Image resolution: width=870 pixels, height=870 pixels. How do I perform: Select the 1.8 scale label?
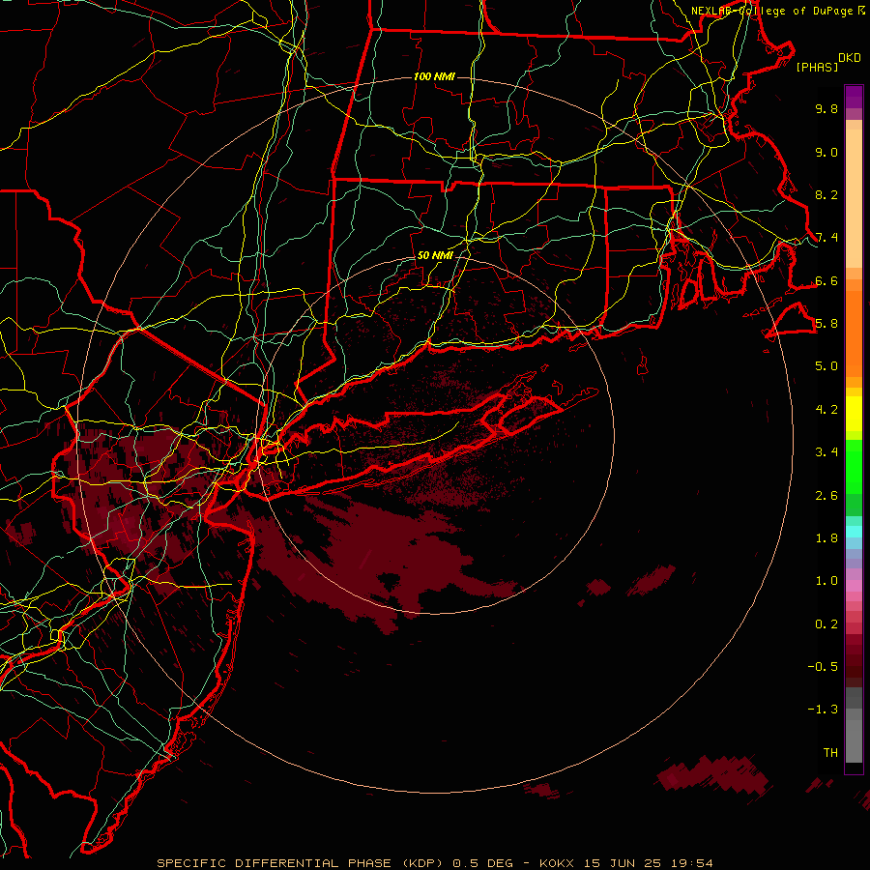826,538
